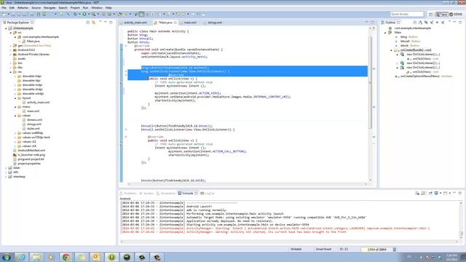This screenshot has width=466, height=262.
Task: Click the New Java Class icon
Action: coord(109,15)
